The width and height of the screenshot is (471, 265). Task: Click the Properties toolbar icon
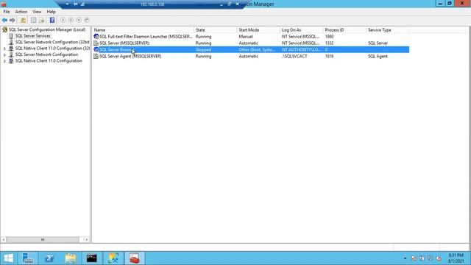coord(34,20)
